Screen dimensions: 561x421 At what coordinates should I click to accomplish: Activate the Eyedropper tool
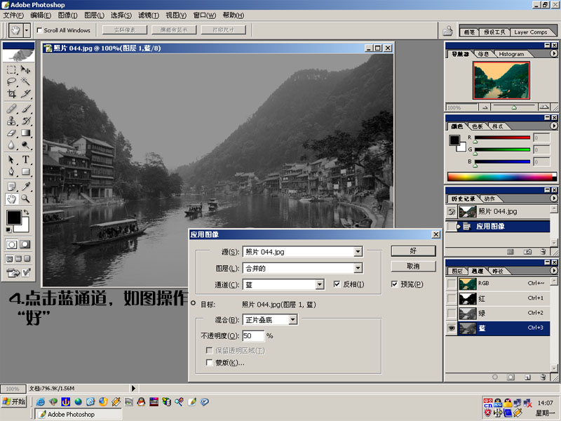point(26,186)
